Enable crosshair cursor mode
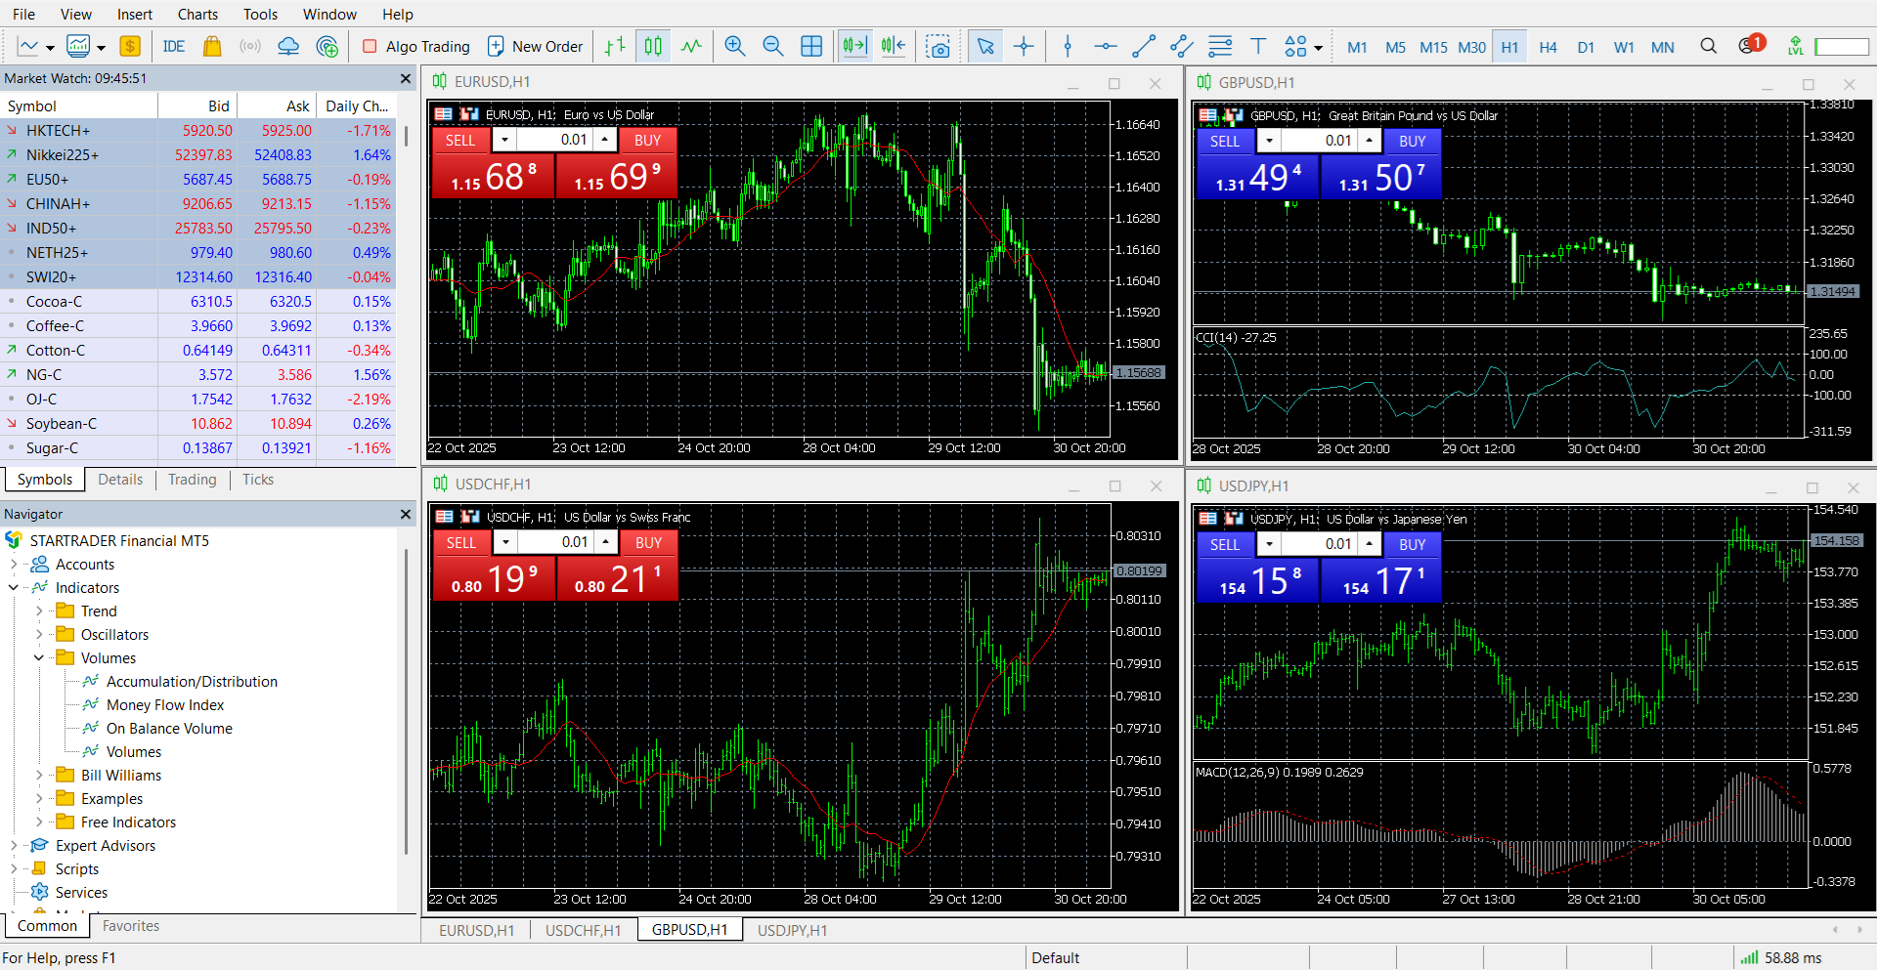Screen dimensions: 1877x970 (1024, 46)
